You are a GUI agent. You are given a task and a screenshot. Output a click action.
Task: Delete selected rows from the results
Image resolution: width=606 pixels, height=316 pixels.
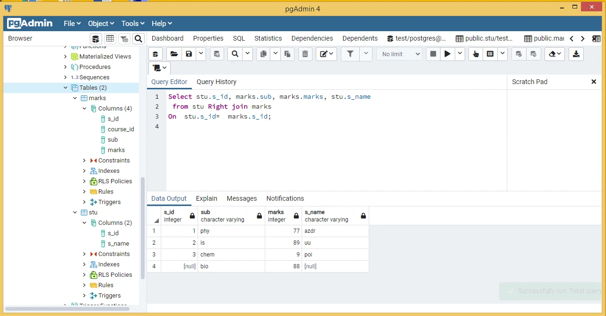tap(305, 54)
